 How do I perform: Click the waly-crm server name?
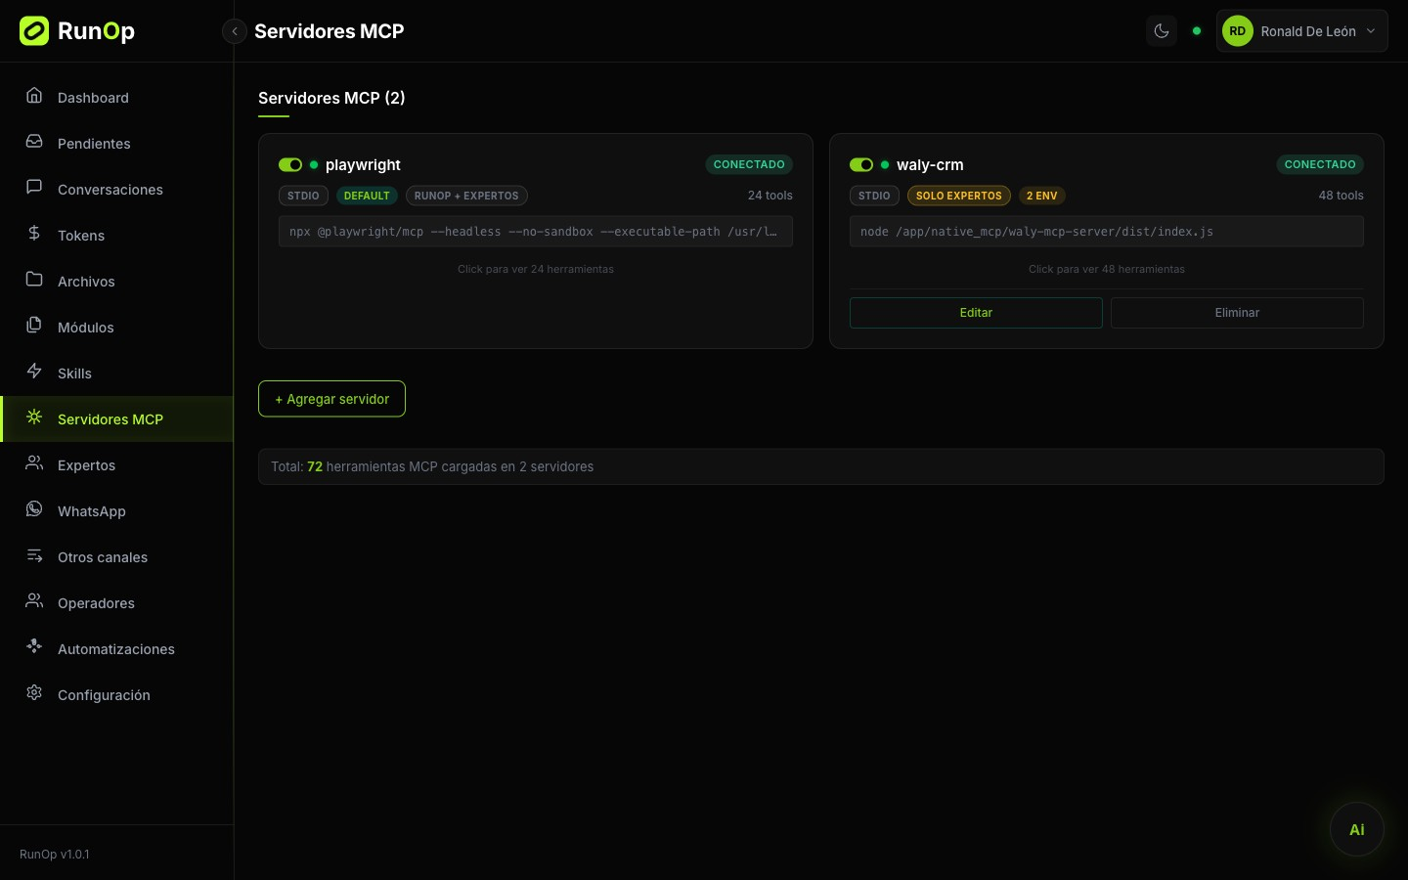click(930, 165)
